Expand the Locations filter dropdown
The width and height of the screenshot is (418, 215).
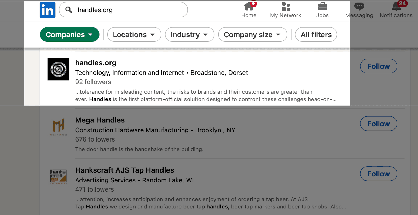[134, 34]
